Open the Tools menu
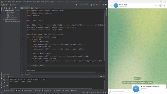The image size is (167, 94). [39, 2]
